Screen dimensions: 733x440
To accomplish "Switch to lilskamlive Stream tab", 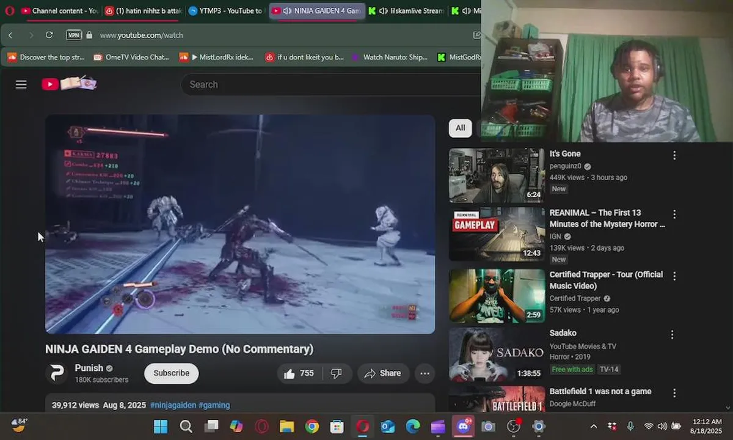I will 406,10.
